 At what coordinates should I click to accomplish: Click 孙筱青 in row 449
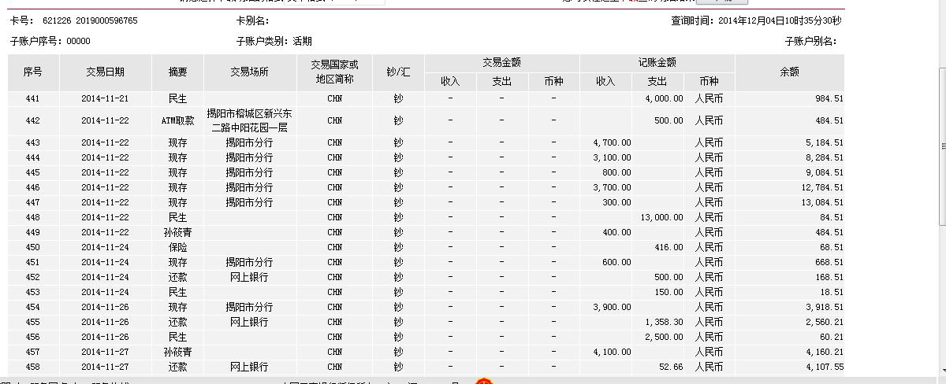pos(178,233)
